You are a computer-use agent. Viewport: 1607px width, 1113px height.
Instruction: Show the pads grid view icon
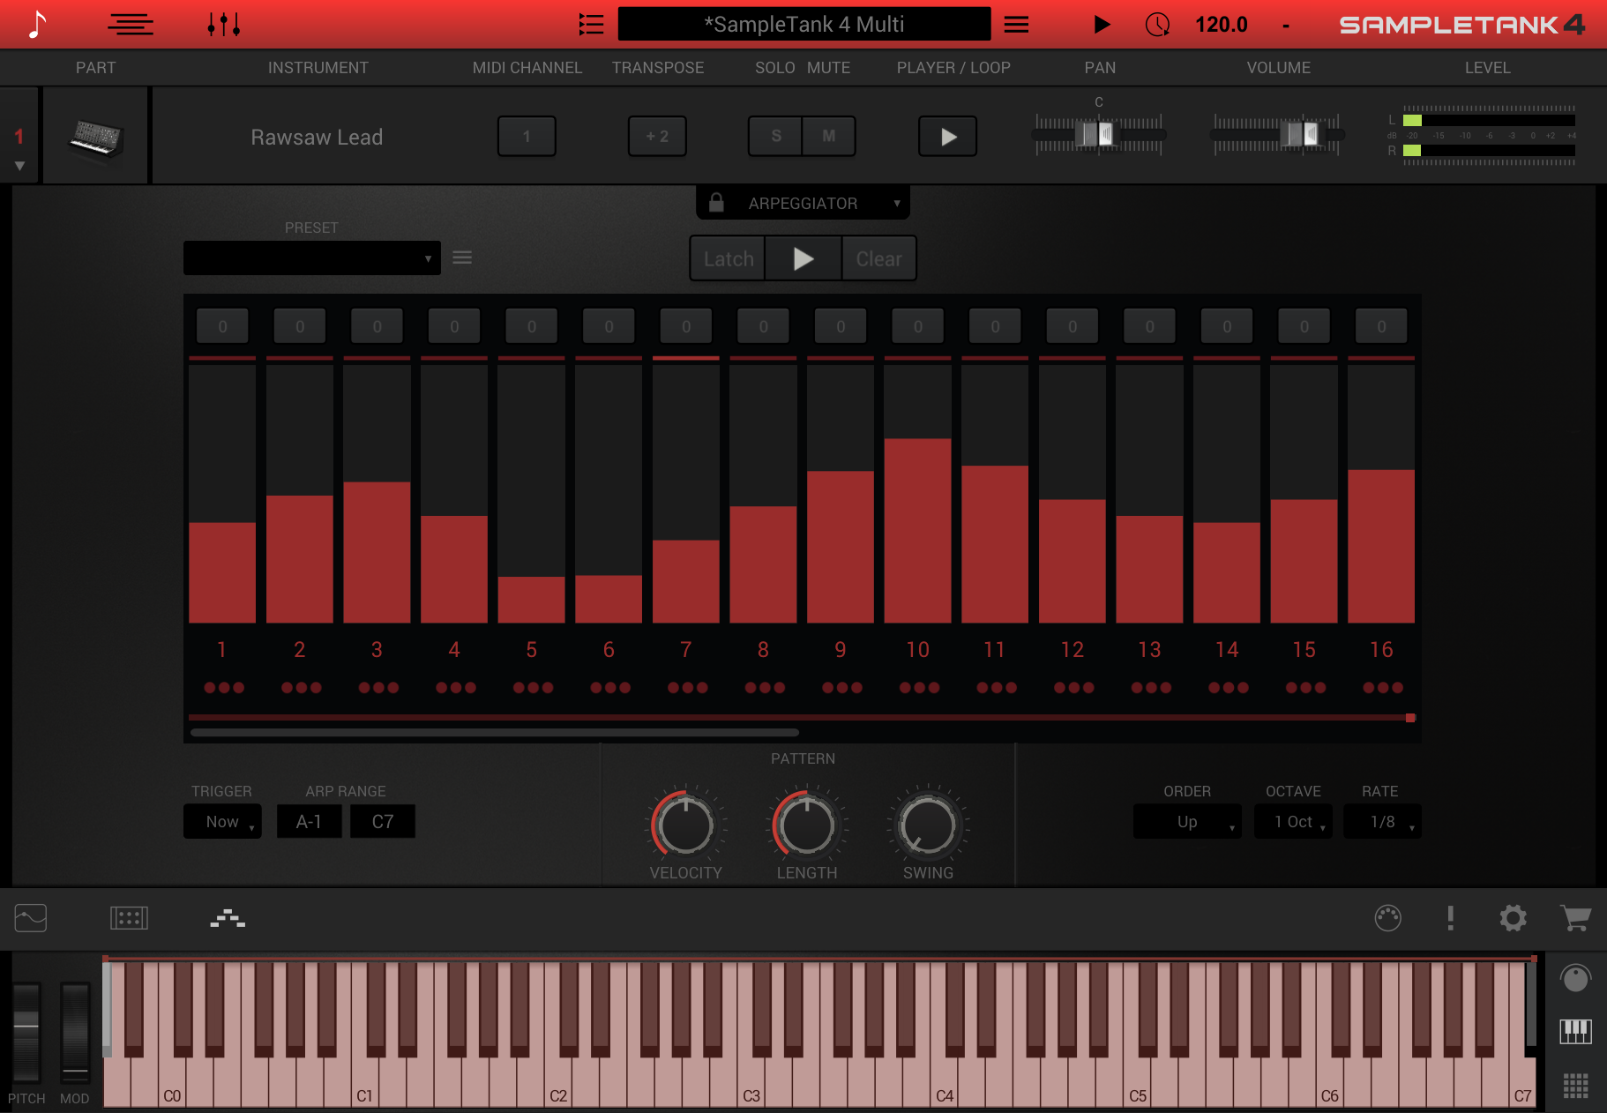(x=1575, y=1086)
